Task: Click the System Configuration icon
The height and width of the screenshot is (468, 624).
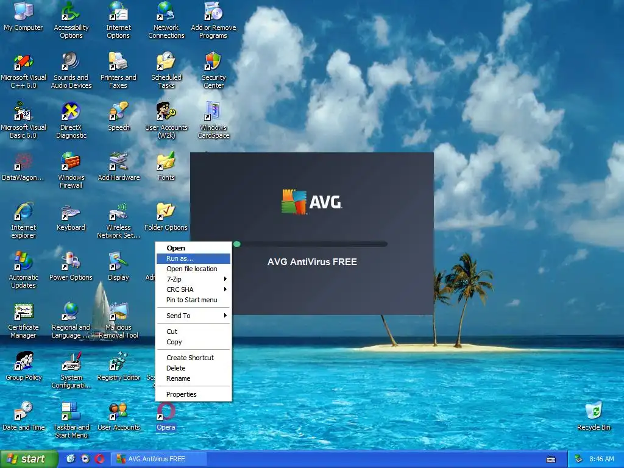Action: coord(71,370)
